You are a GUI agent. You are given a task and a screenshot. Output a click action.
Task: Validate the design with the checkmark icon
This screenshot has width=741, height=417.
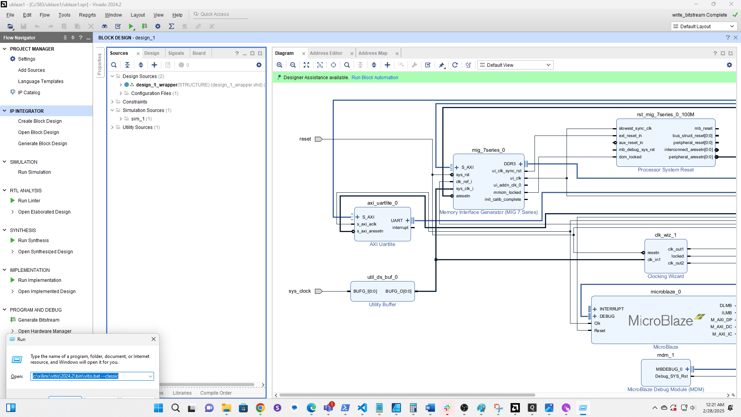point(428,65)
